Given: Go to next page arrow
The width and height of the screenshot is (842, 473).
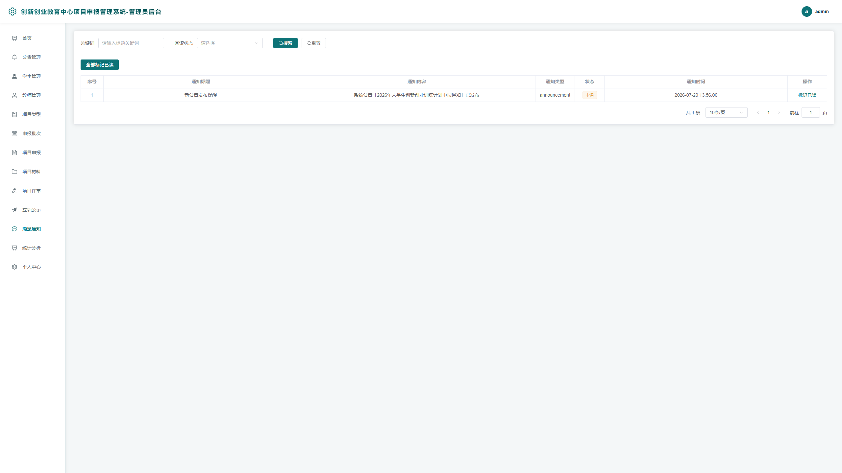Looking at the screenshot, I should pos(779,112).
